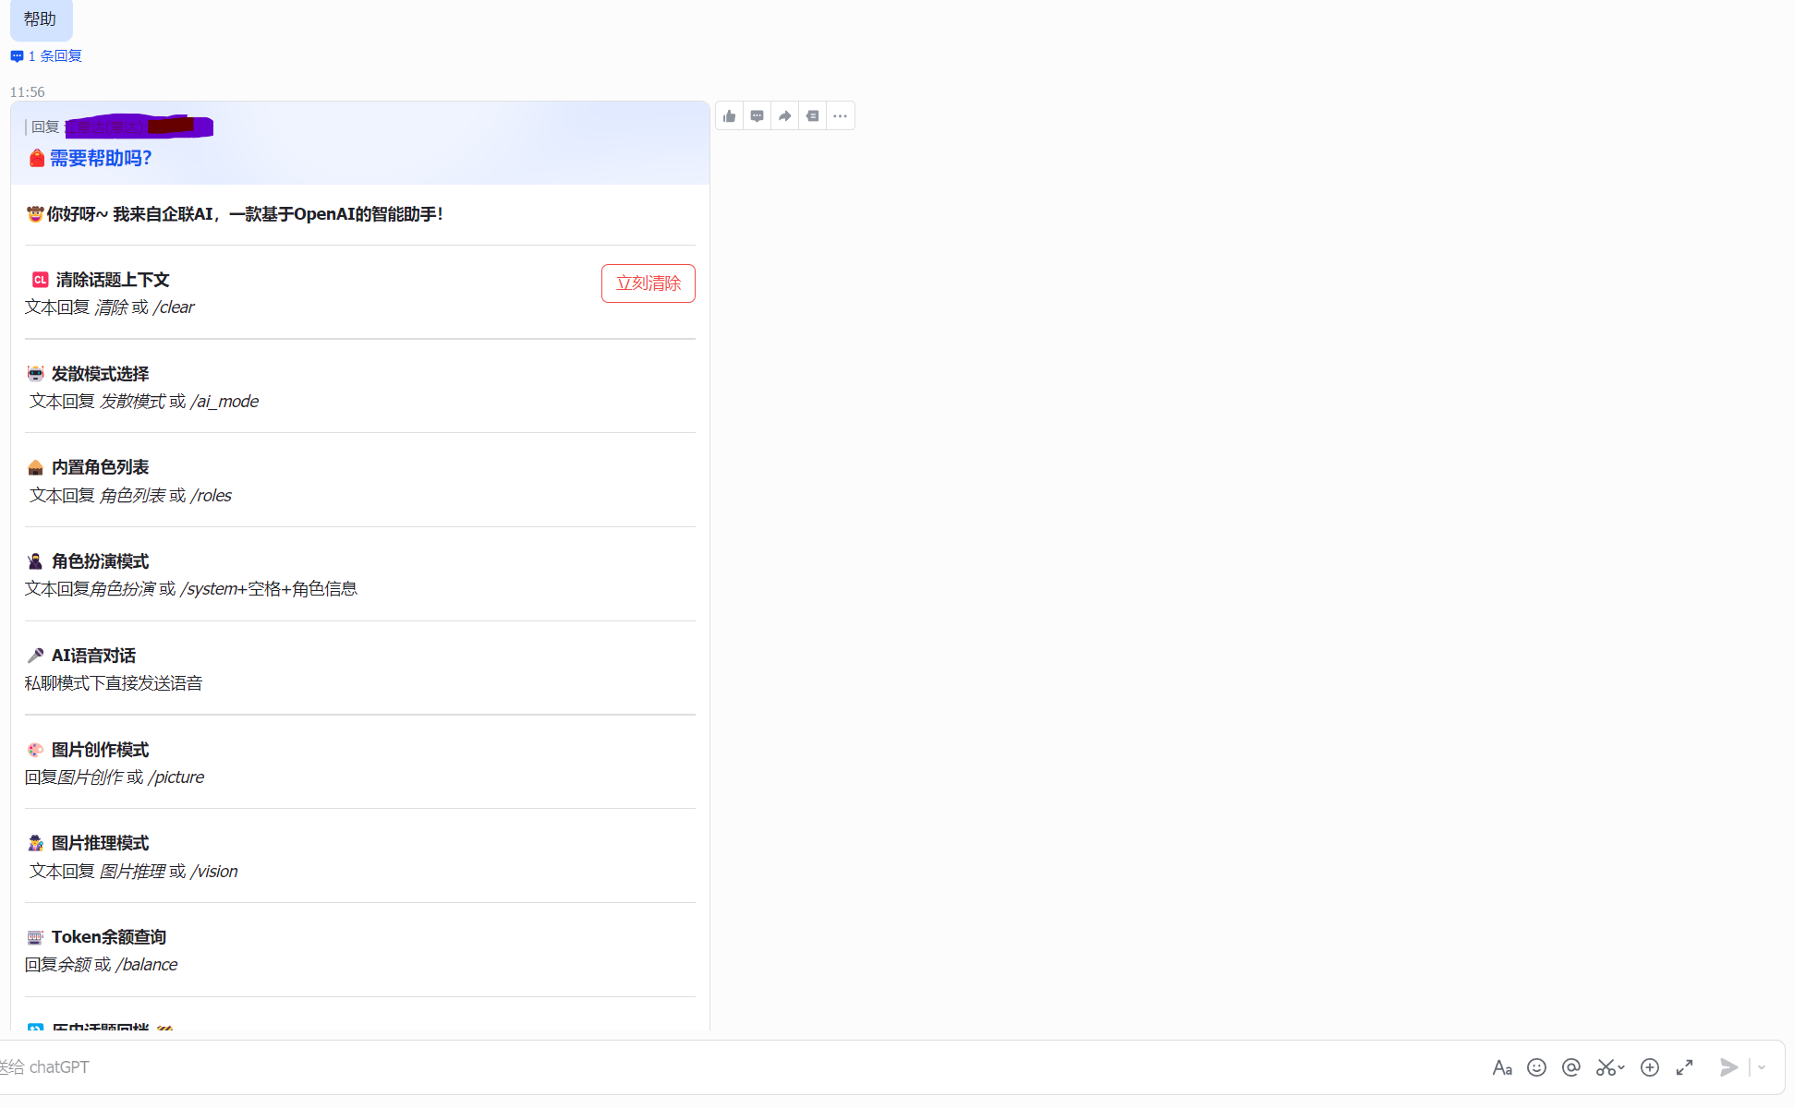Image resolution: width=1794 pixels, height=1108 pixels.
Task: Click the quote message icon in hover toolbar
Action: coord(813,116)
